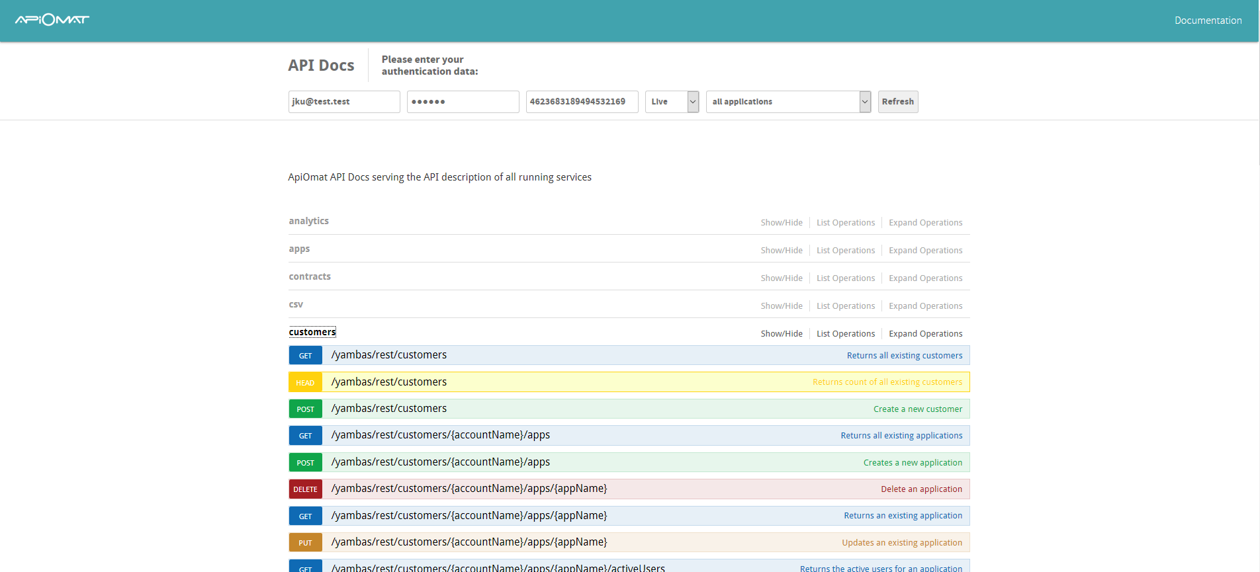The image size is (1260, 572).
Task: Click List Operations for analytics
Action: tap(846, 223)
